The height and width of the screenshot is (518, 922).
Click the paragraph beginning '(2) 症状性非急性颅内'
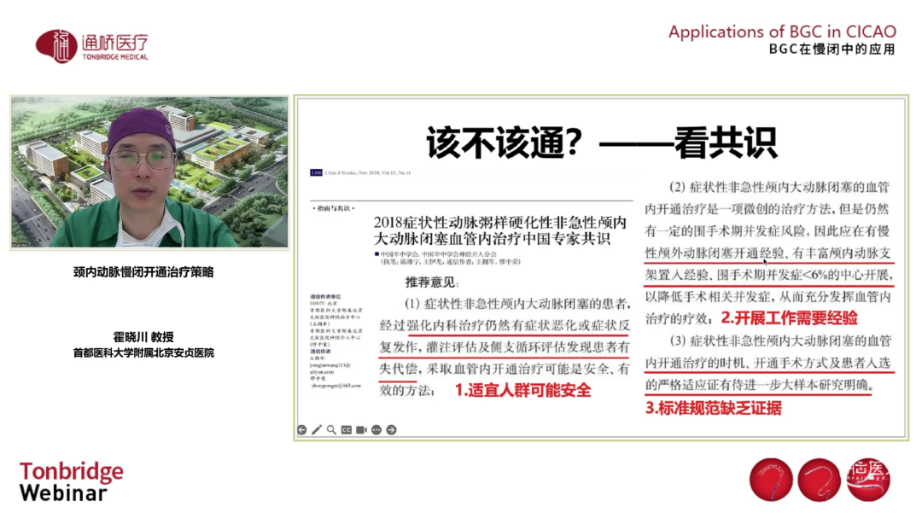769,253
